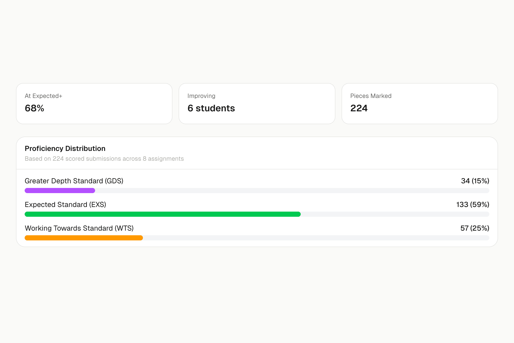
Task: Select the At Expected+ summary card
Action: [x=94, y=103]
